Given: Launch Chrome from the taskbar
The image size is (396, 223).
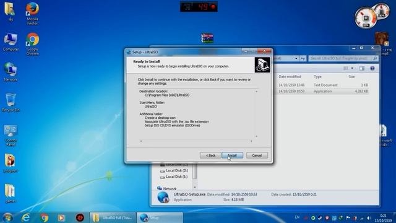Looking at the screenshot, I should [44, 217].
